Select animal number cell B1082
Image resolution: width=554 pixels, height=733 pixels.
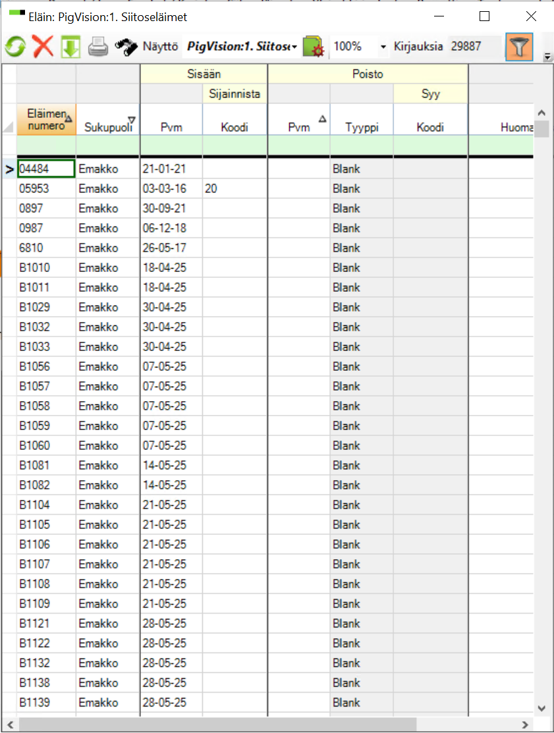[46, 485]
